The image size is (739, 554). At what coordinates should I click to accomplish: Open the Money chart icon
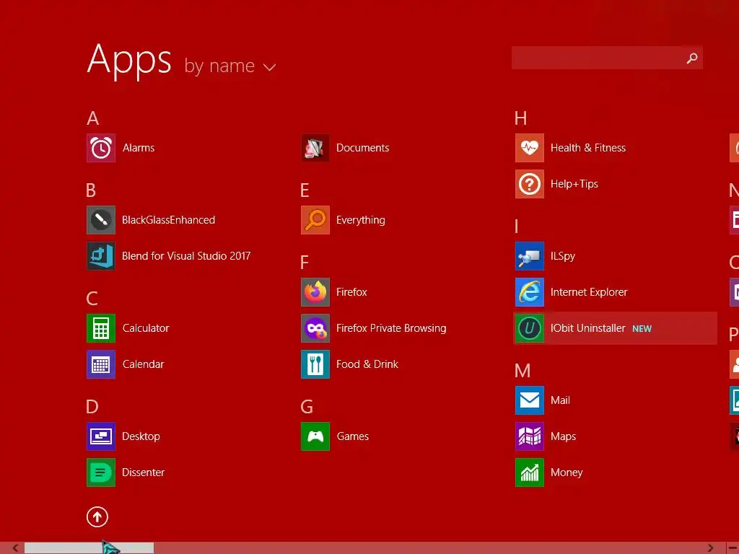530,472
